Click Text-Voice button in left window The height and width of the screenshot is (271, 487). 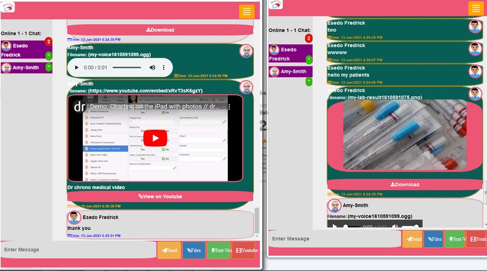pyautogui.click(x=219, y=250)
